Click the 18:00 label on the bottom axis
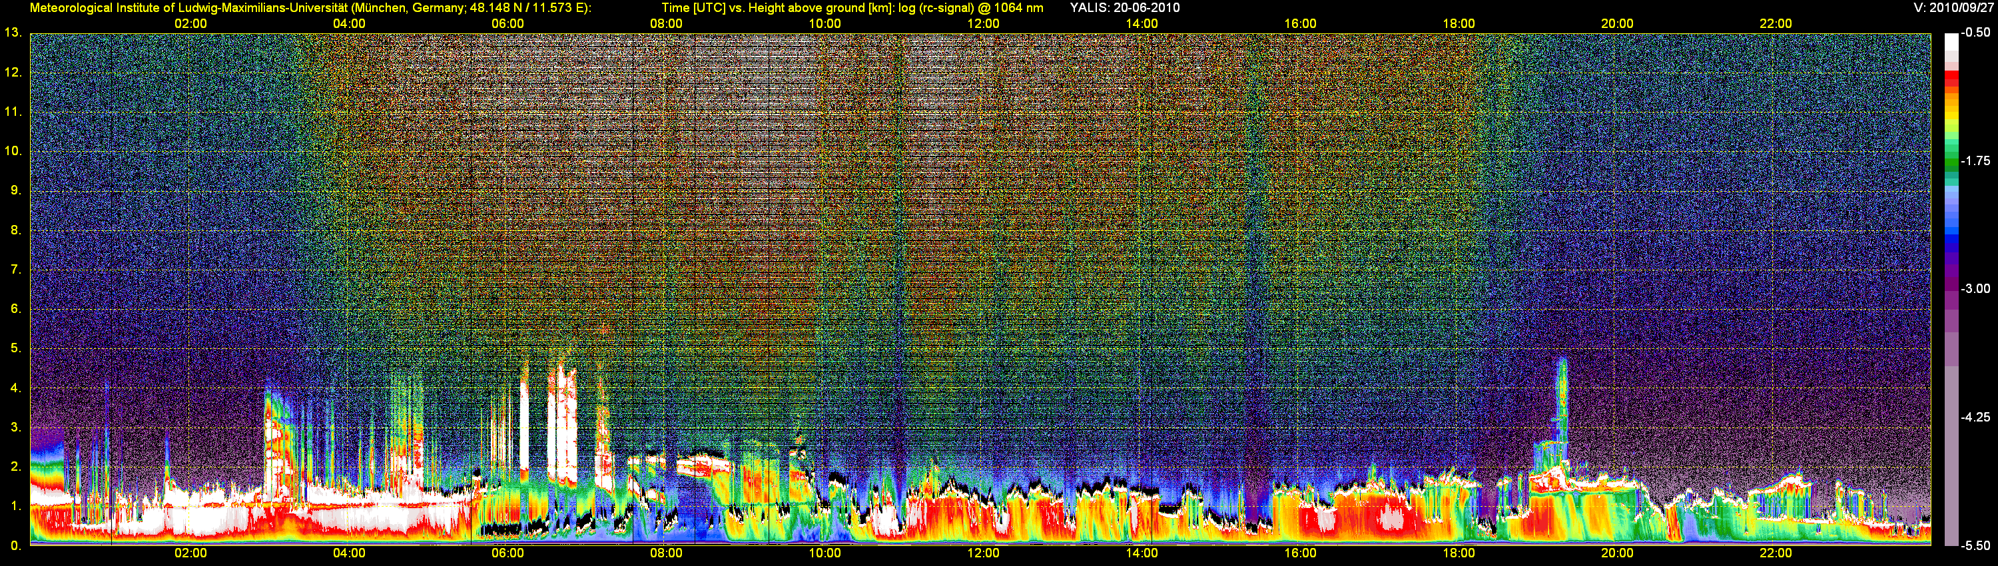Viewport: 1998px width, 566px height. (x=1458, y=553)
